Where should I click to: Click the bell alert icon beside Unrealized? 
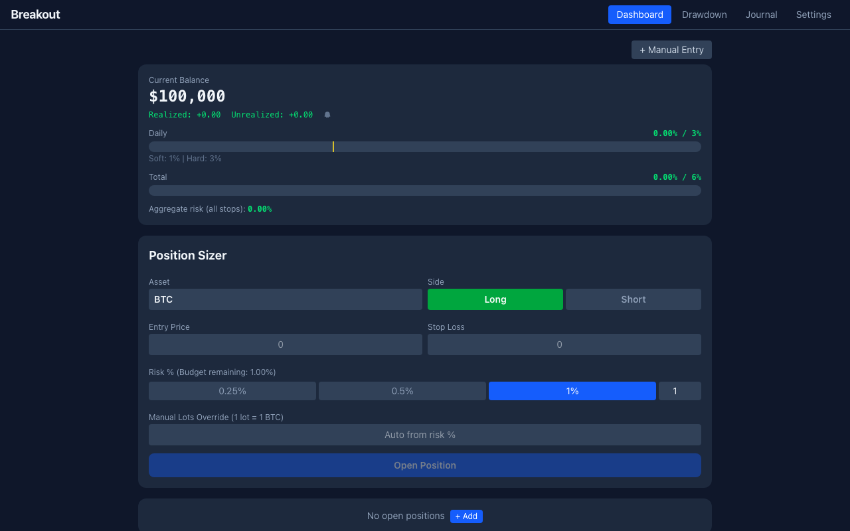327,115
